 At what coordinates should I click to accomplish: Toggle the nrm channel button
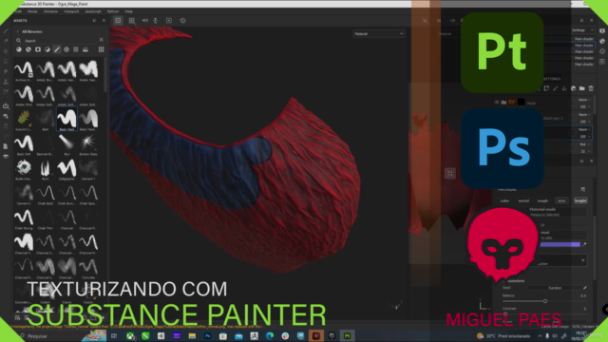(x=561, y=200)
